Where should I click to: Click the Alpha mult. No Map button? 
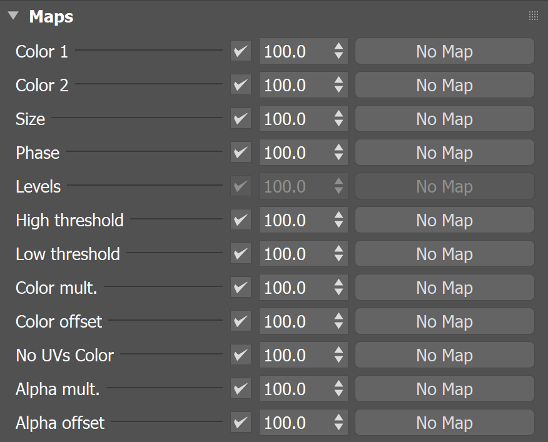[444, 389]
